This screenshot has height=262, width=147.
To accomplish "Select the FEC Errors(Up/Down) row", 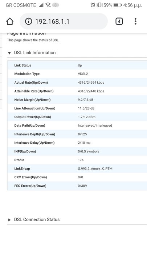I will (77, 186).
